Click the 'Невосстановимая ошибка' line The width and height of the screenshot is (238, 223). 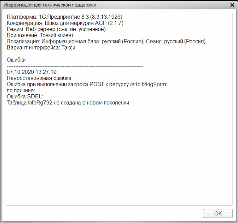39,78
